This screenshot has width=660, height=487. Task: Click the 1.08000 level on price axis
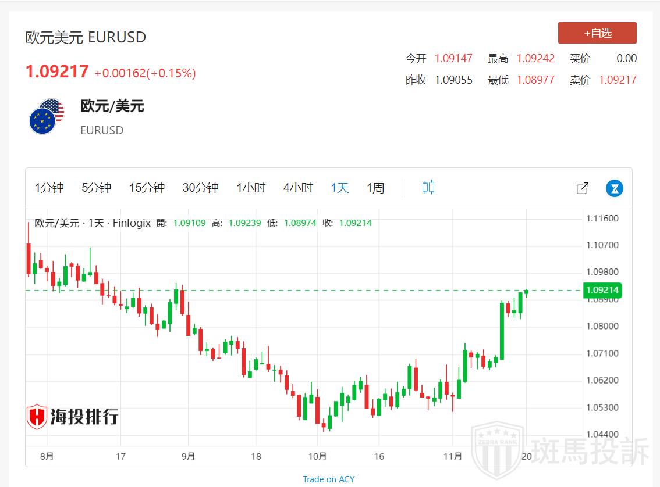coord(602,326)
